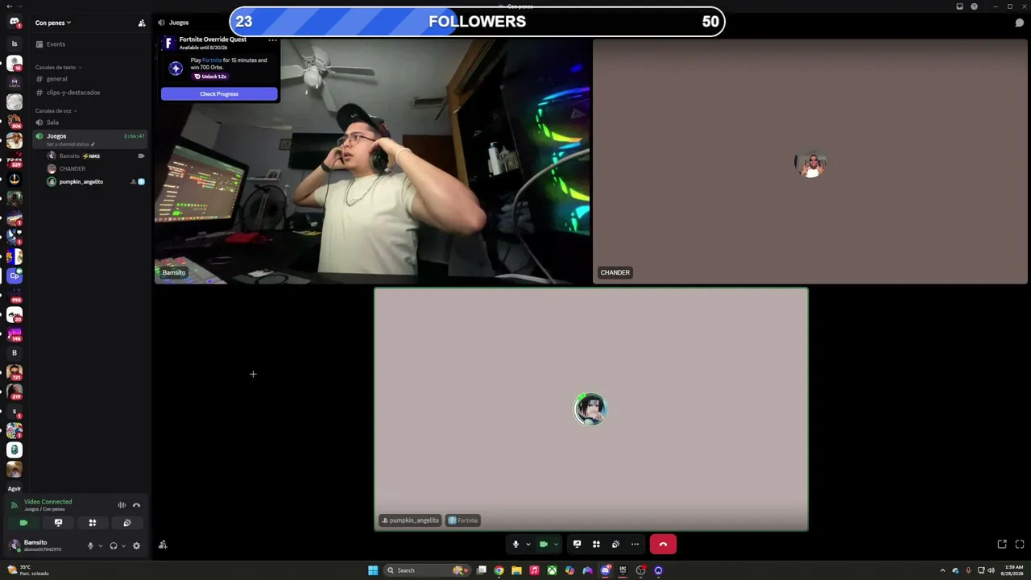Image resolution: width=1031 pixels, height=580 pixels.
Task: Open input device options arrow in user panel
Action: [100, 546]
